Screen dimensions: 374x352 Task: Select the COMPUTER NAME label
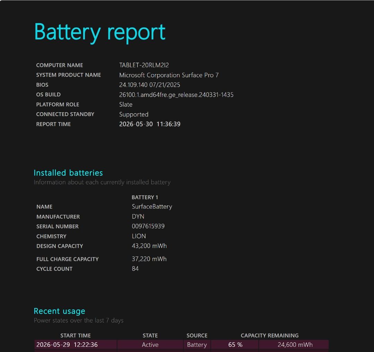(x=60, y=65)
